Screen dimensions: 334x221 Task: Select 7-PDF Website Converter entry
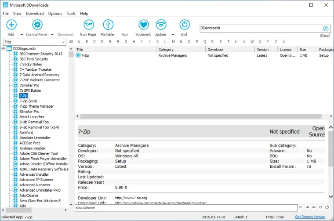(x=40, y=80)
